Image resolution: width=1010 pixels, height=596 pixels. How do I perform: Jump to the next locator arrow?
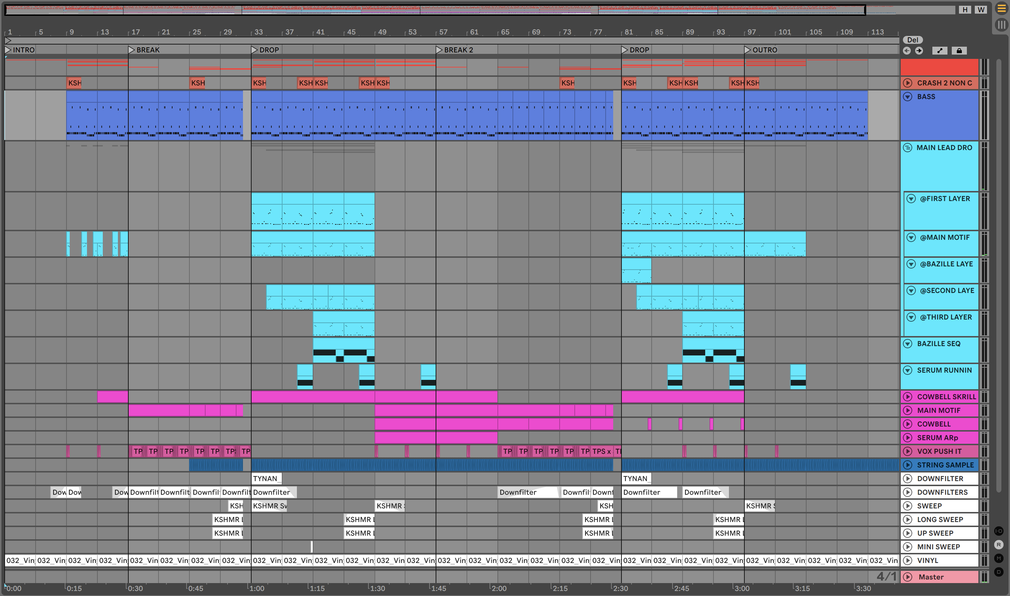[x=919, y=51]
